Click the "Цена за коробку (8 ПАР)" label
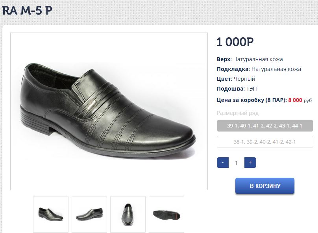Viewport: 318px width, 233px height. pyautogui.click(x=251, y=100)
